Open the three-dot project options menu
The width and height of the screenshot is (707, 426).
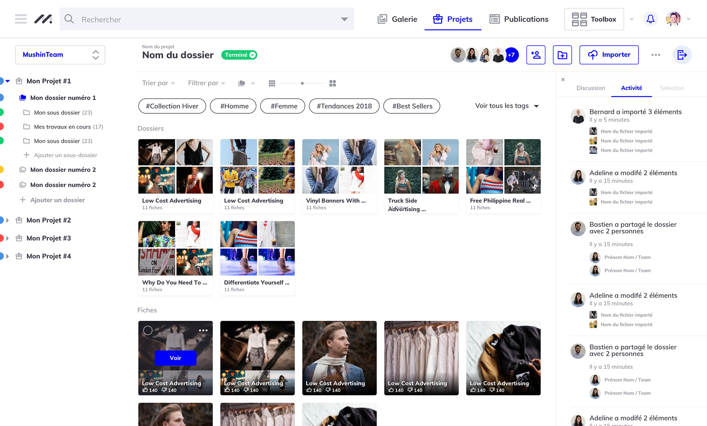point(655,55)
